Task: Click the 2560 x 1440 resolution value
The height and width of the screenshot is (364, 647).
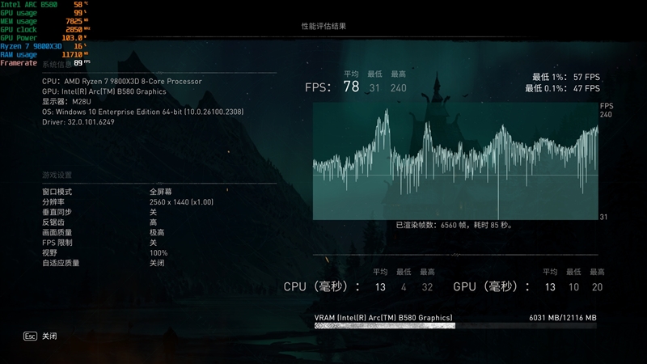Action: pyautogui.click(x=181, y=201)
